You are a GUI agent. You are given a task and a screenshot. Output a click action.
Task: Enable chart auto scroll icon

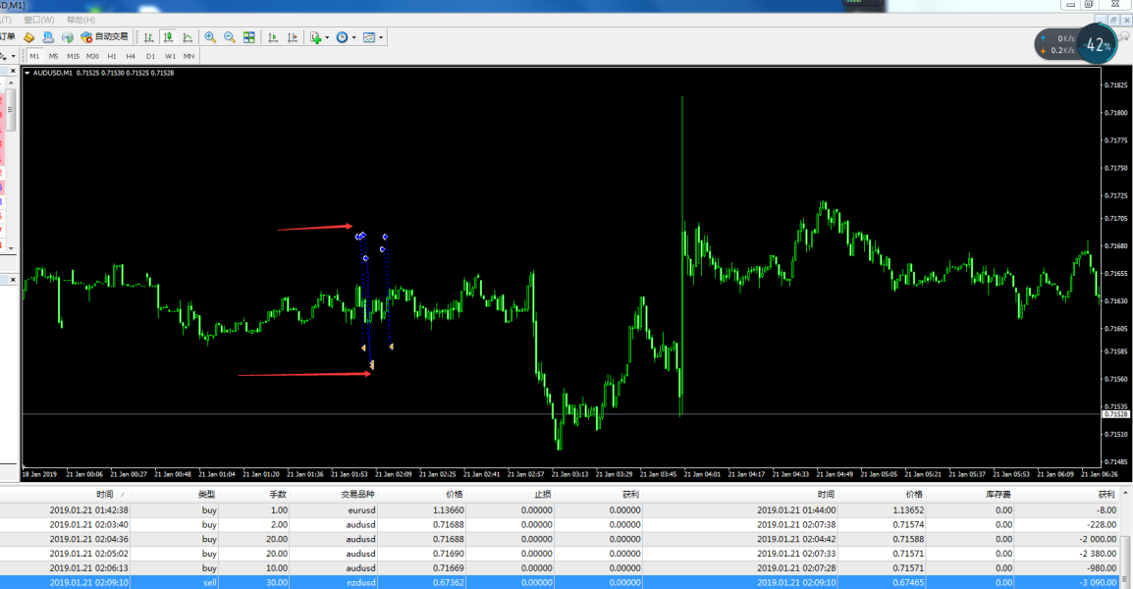tap(273, 37)
